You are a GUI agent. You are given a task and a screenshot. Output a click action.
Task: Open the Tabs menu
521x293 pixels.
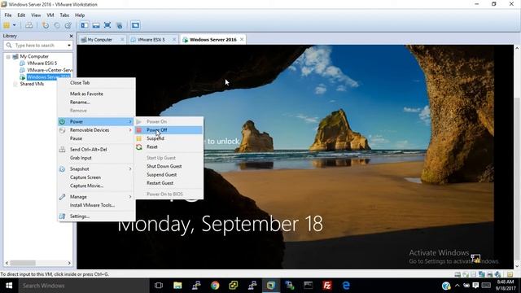[x=64, y=15]
